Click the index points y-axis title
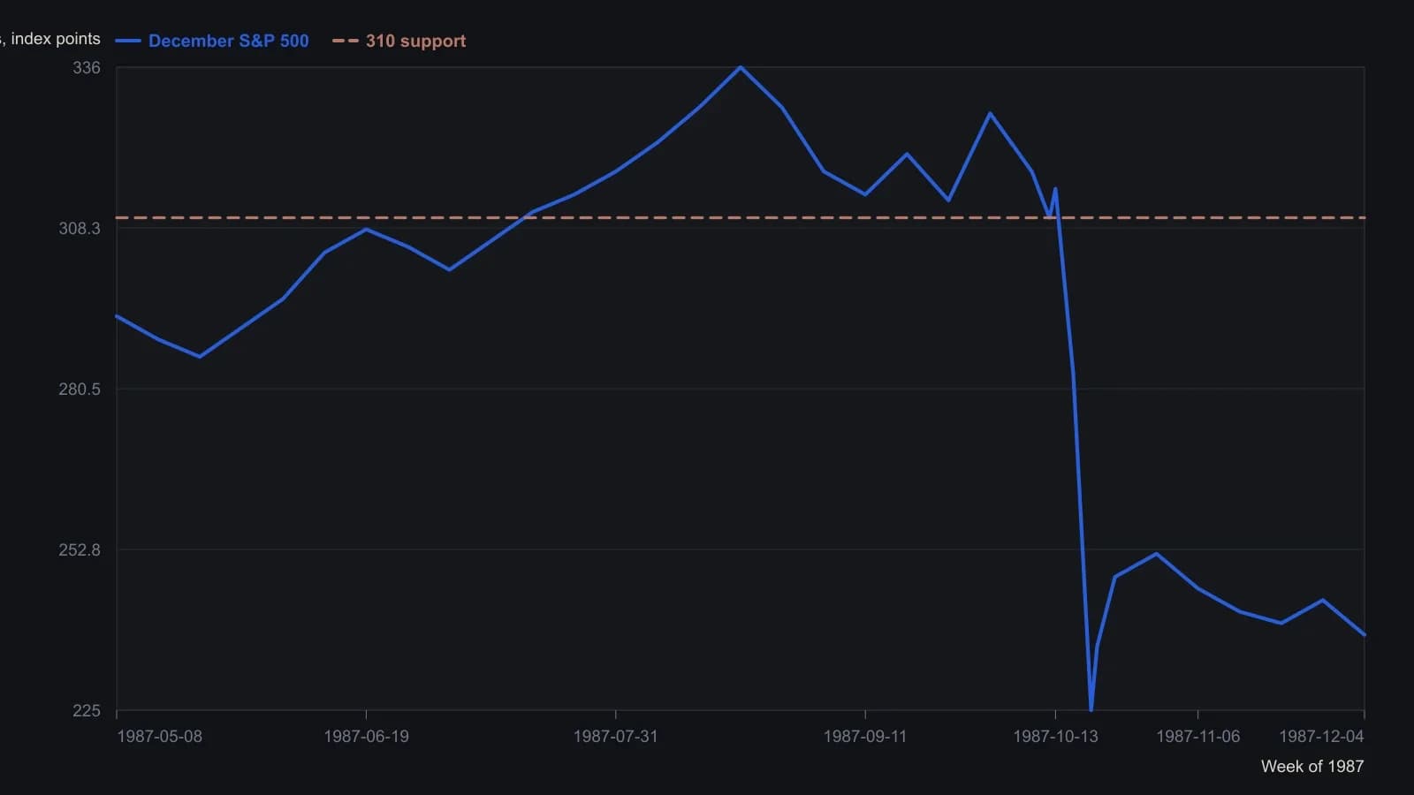 [x=50, y=39]
